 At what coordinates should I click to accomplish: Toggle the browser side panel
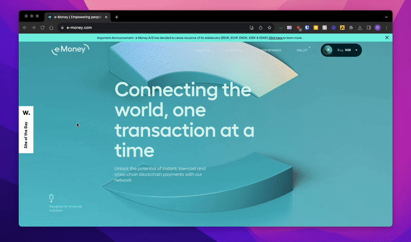(x=368, y=28)
